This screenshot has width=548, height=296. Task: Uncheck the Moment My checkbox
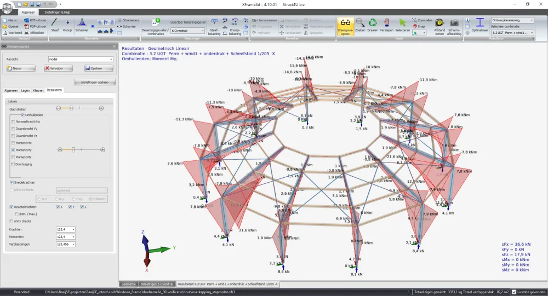pos(13,150)
